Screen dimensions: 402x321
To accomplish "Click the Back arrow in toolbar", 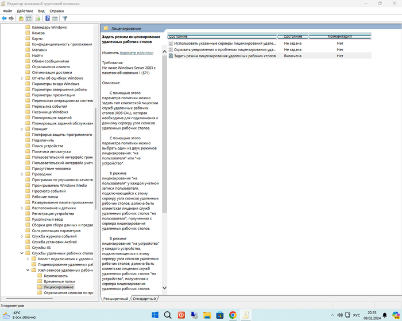I will tap(5, 18).
